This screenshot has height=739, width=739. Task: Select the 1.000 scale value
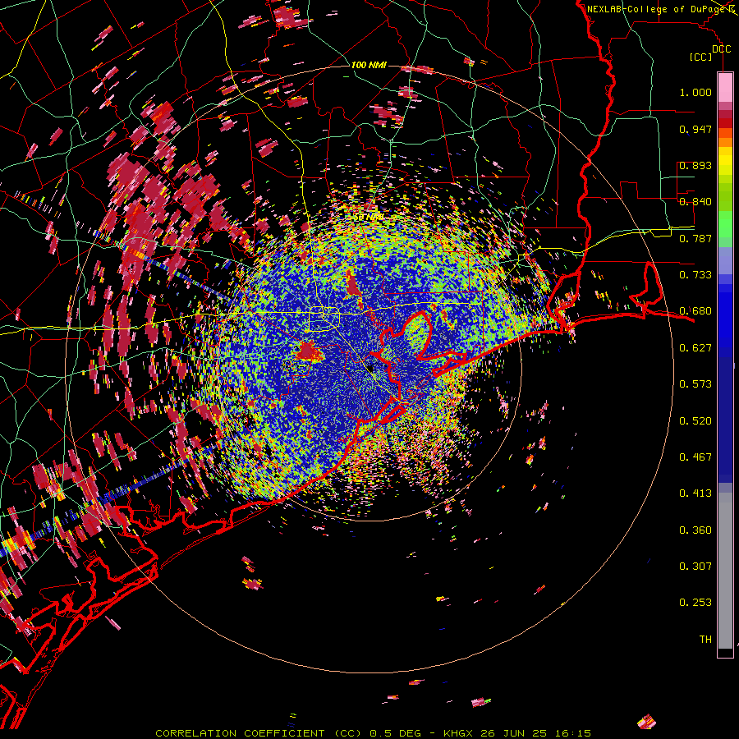point(695,92)
